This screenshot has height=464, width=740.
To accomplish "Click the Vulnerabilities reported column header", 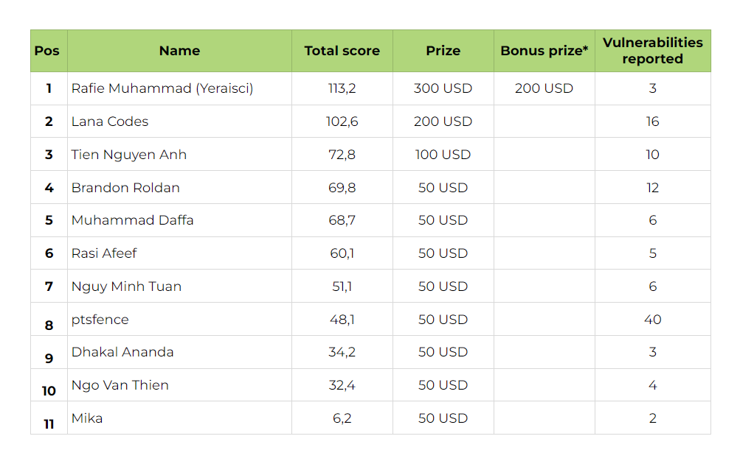I will (x=652, y=51).
